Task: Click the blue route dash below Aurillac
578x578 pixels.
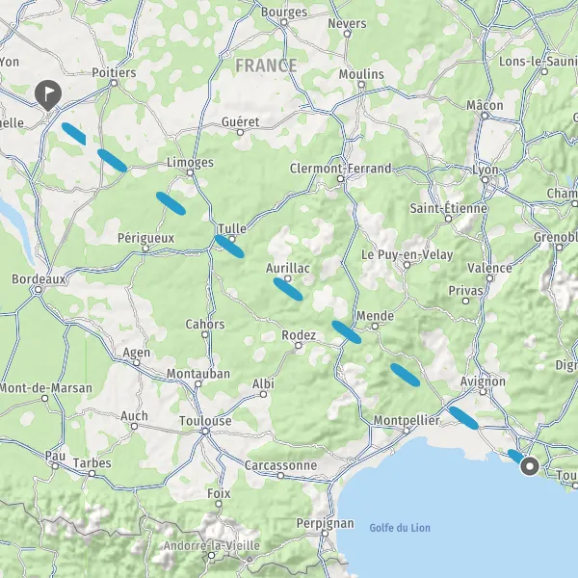Action: [288, 289]
